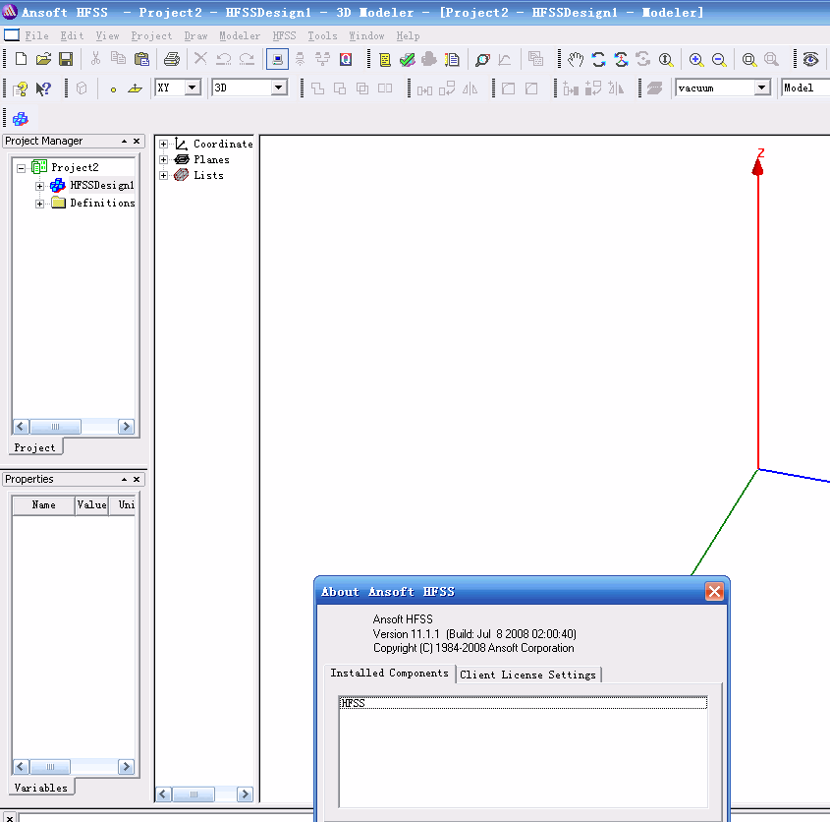Select HFSS in installed components list
830x822 pixels.
(523, 703)
